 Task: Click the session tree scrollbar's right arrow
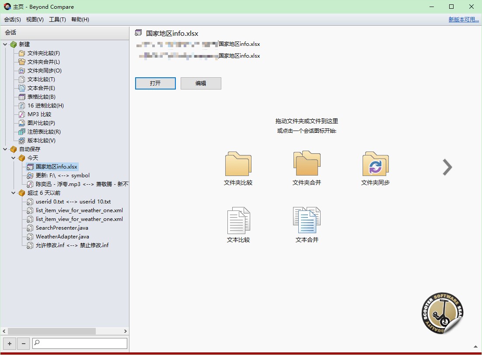coord(125,331)
